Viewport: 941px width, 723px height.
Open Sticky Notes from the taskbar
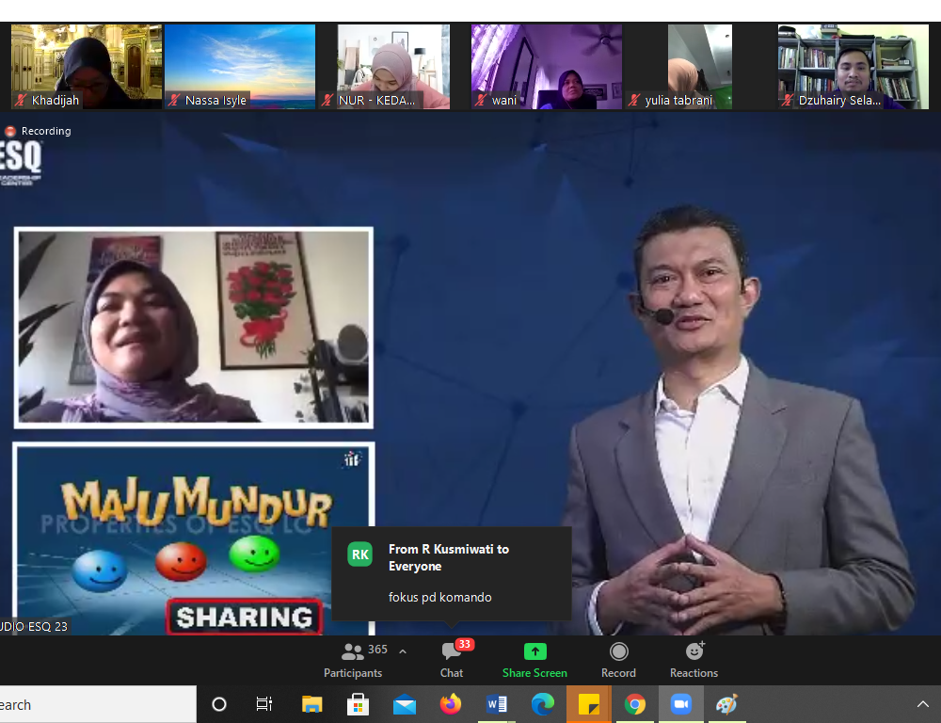click(589, 704)
